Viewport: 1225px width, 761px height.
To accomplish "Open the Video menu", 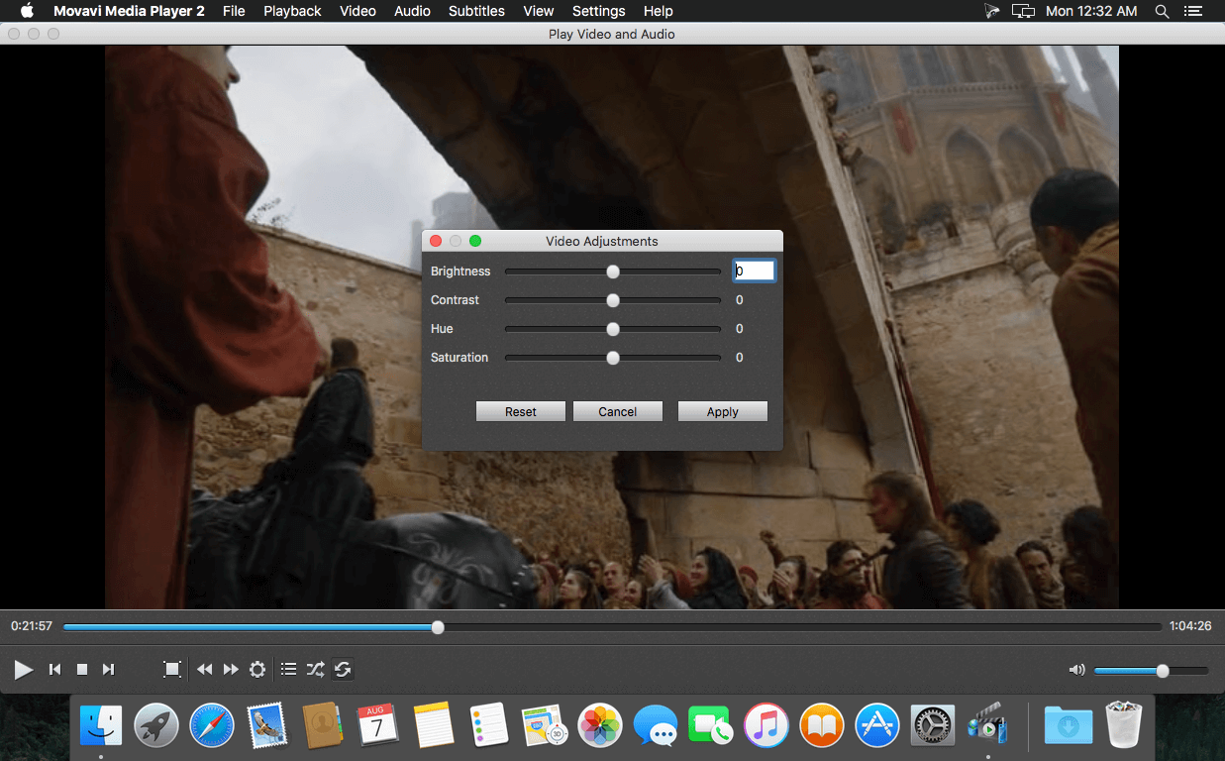I will tap(357, 11).
